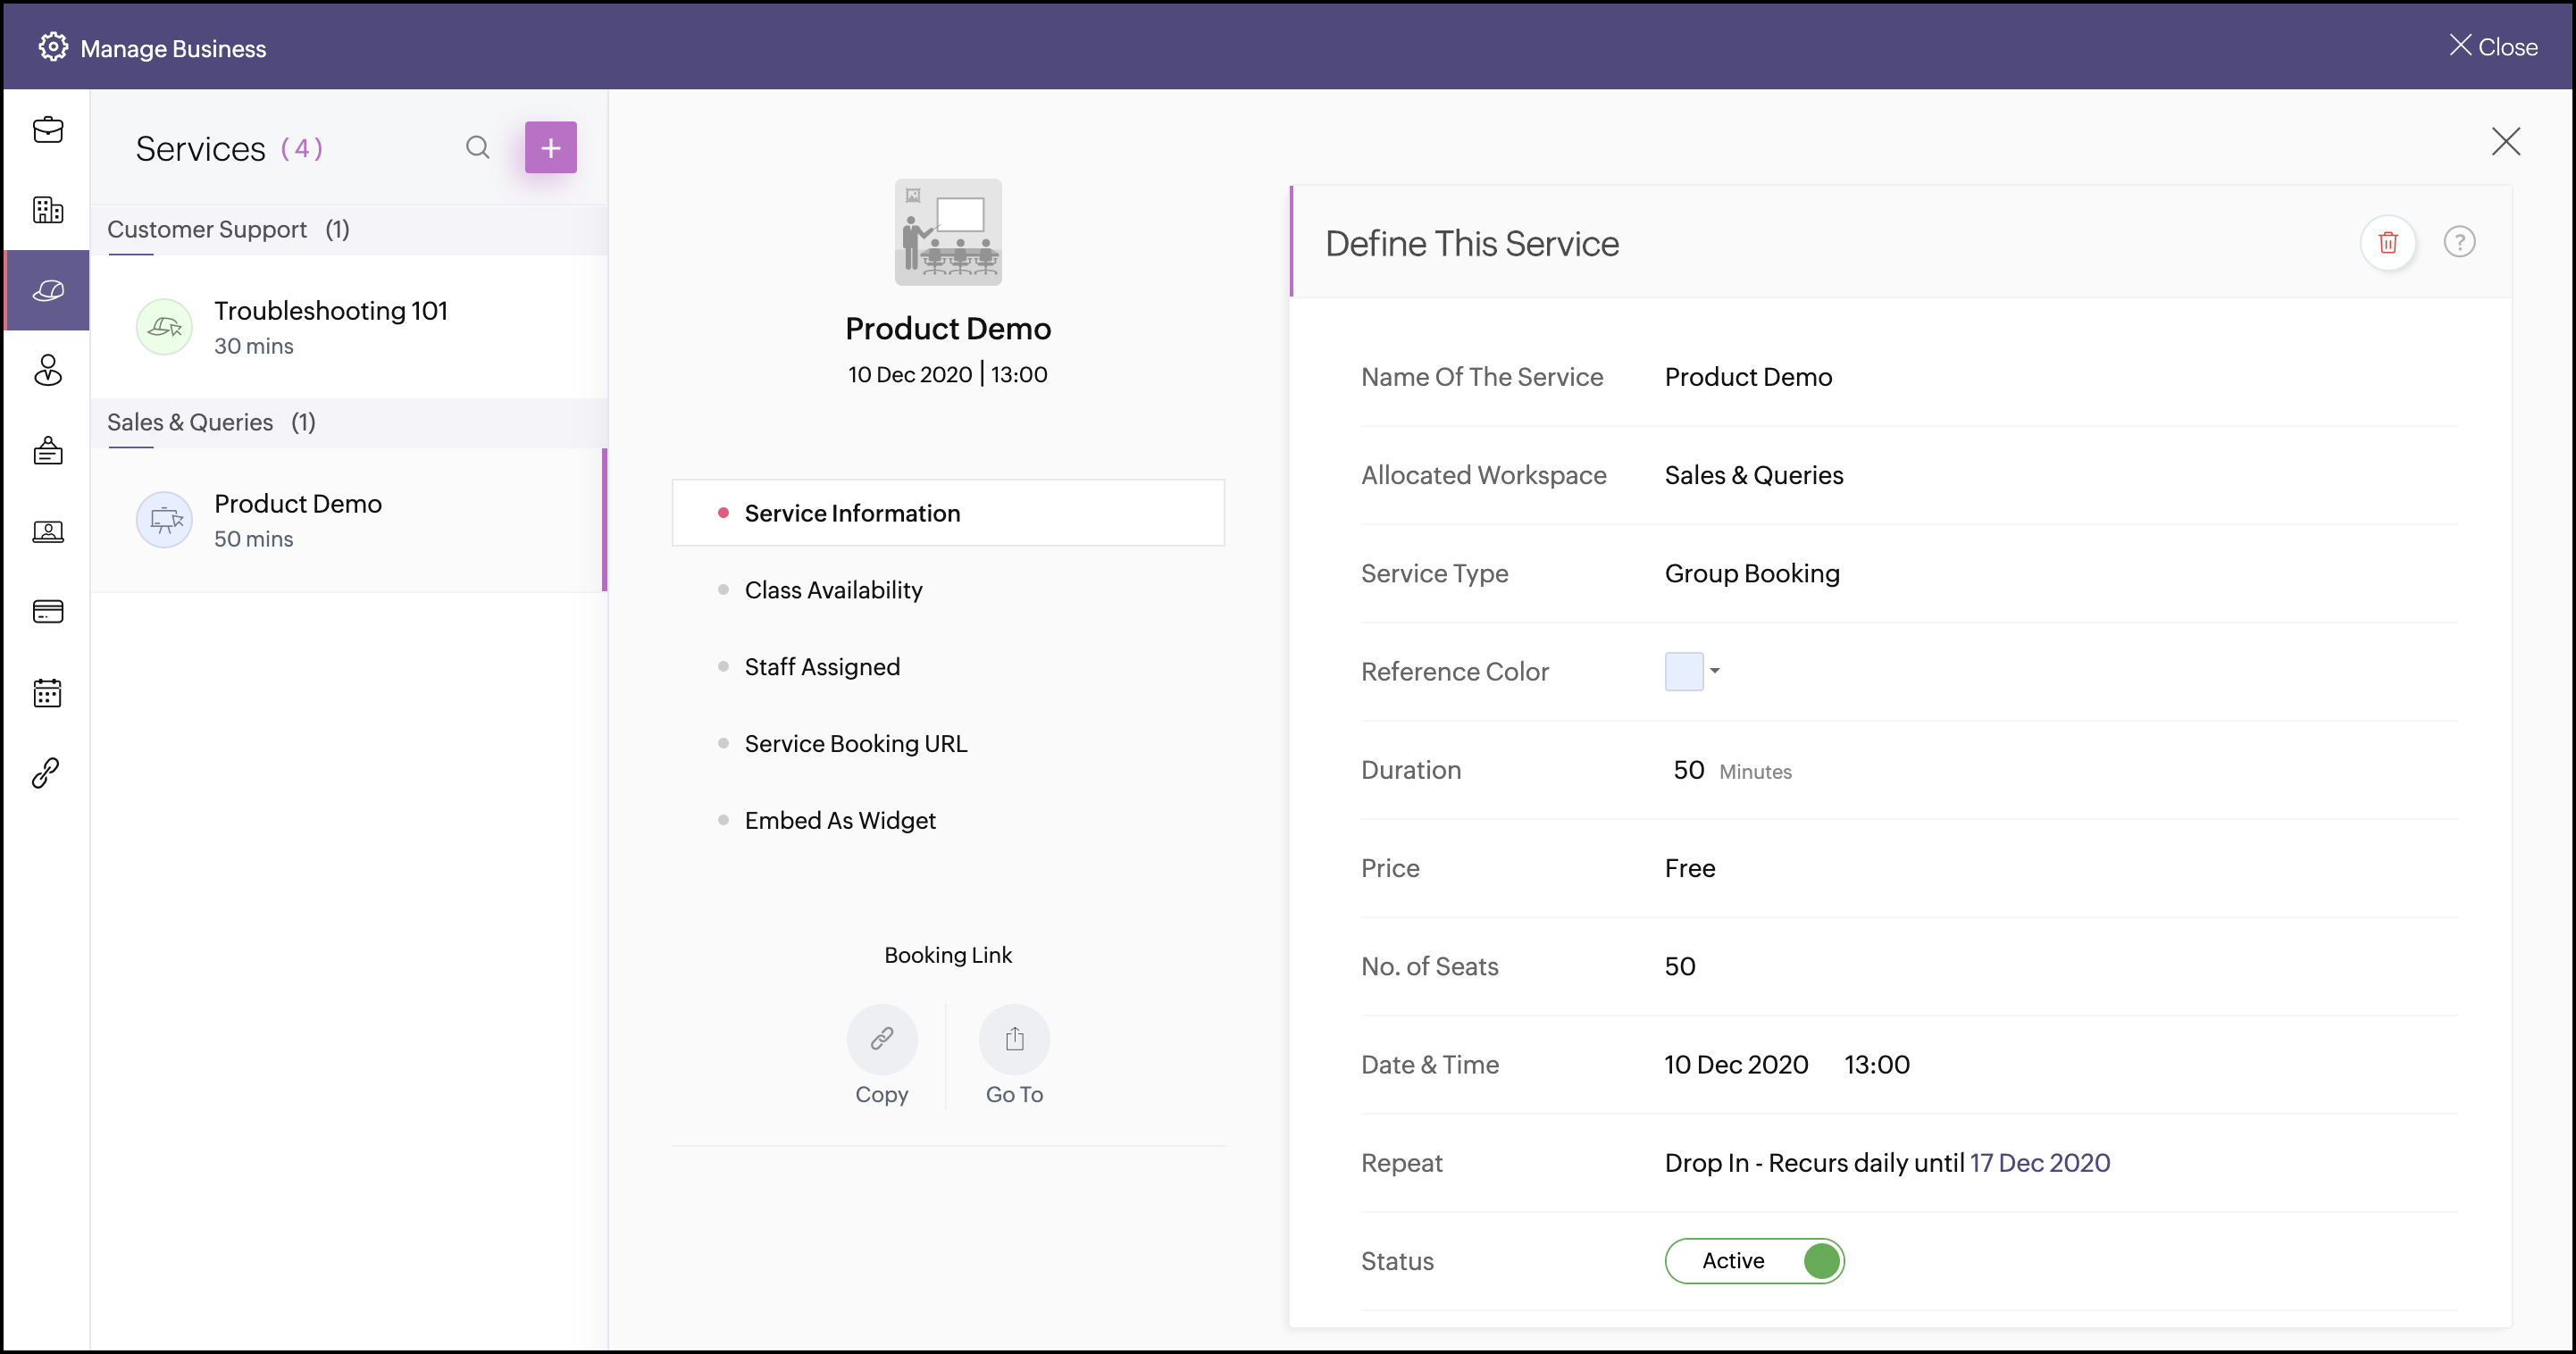Click the calendar icon in sidebar
The image size is (2576, 1354).
tap(47, 692)
